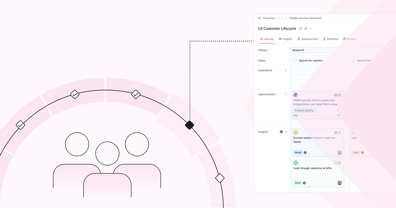Expand the collapsed breadcrumb ellipsis

click(x=281, y=18)
